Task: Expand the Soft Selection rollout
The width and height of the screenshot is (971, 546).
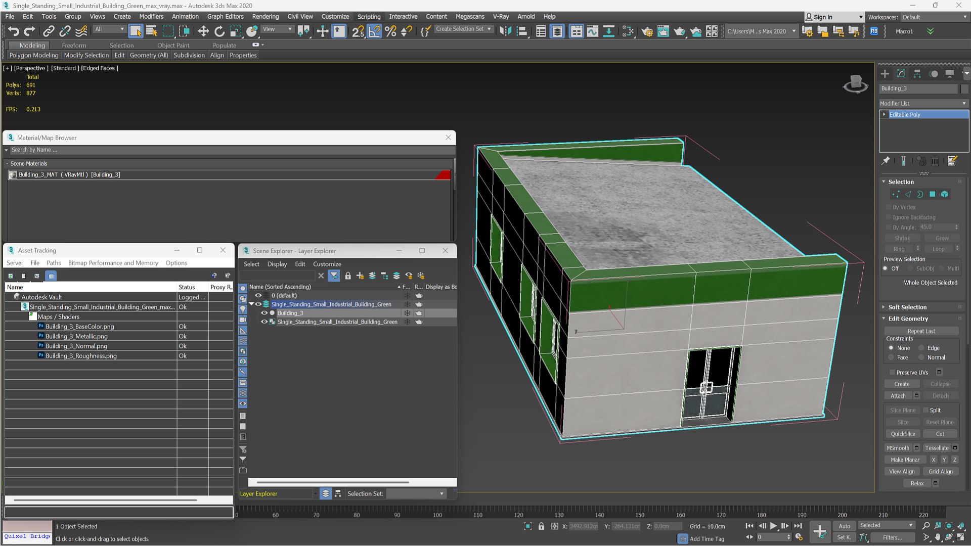Action: point(907,307)
